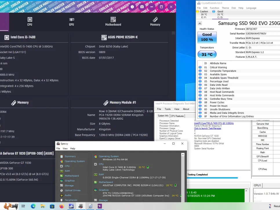Viewport: 280px width, 210px height.
Task: Open Theme menu in CrystalDiskInfo
Action: pos(225,8)
